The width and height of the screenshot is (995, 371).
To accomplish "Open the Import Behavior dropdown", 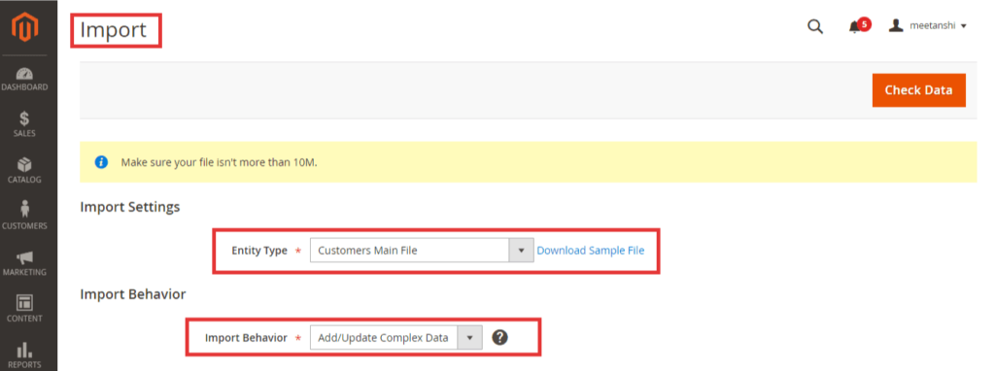I will (396, 338).
